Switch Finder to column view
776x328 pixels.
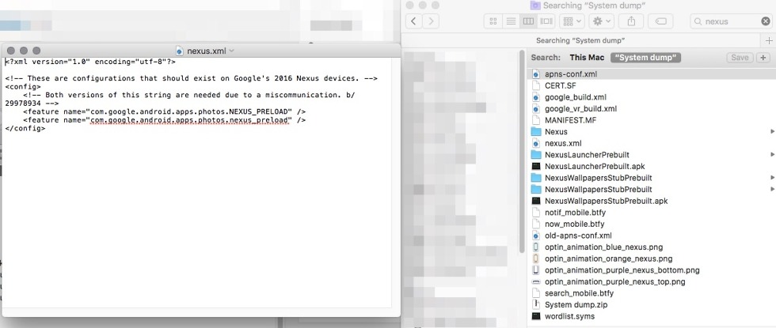pyautogui.click(x=529, y=21)
